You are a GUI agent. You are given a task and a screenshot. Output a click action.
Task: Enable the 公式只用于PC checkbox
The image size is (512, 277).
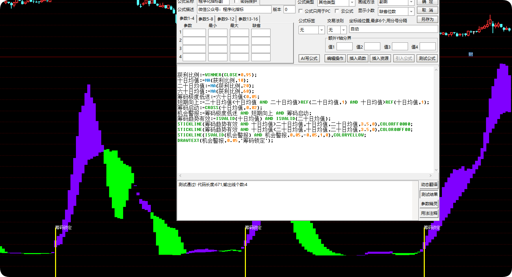pyautogui.click(x=301, y=11)
